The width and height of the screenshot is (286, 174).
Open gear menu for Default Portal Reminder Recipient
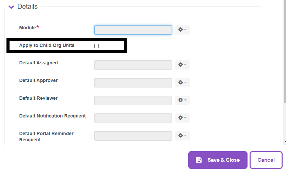[182, 136]
